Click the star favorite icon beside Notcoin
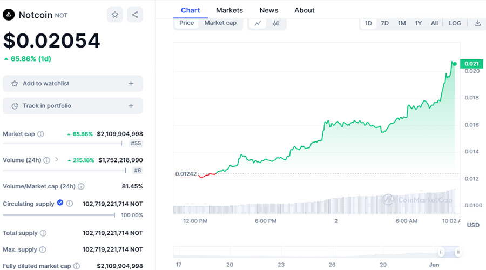 tap(115, 15)
